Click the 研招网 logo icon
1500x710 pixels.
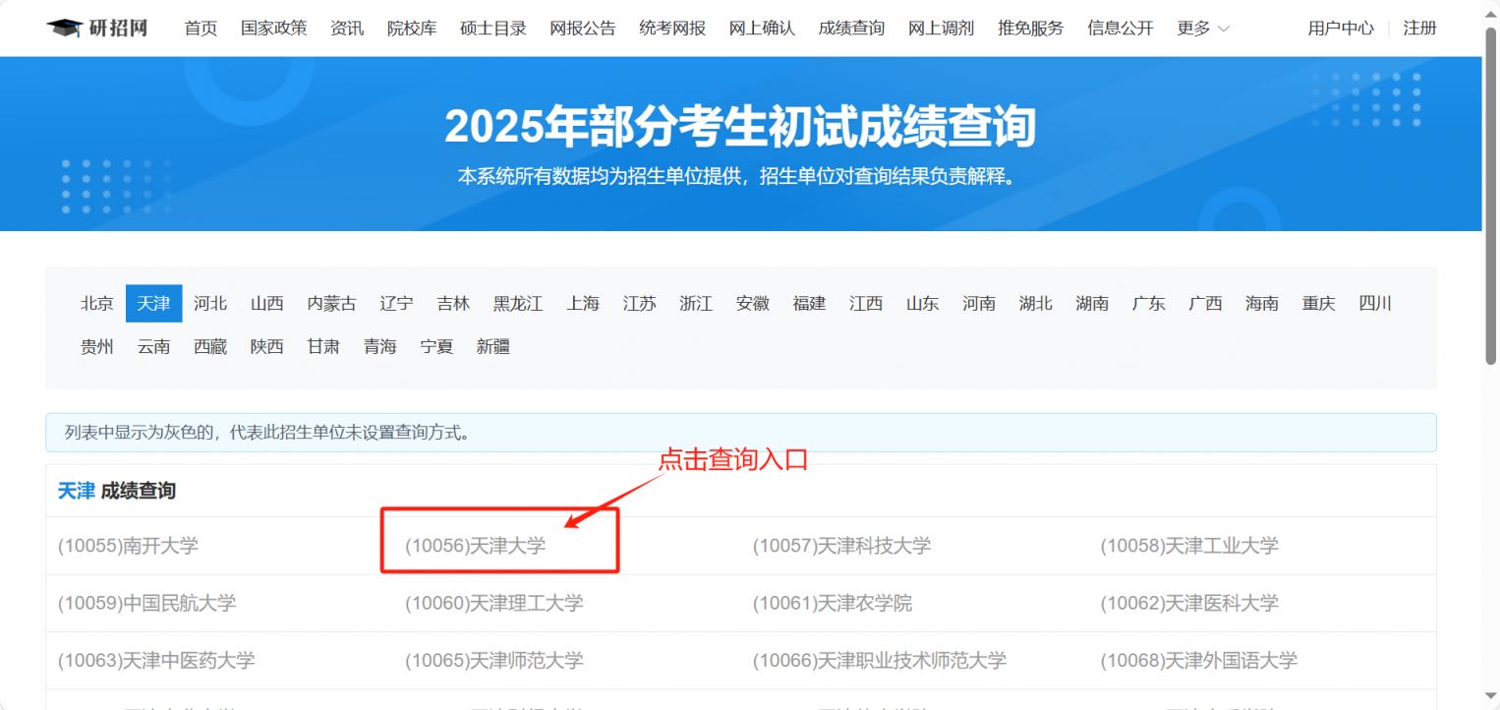96,28
